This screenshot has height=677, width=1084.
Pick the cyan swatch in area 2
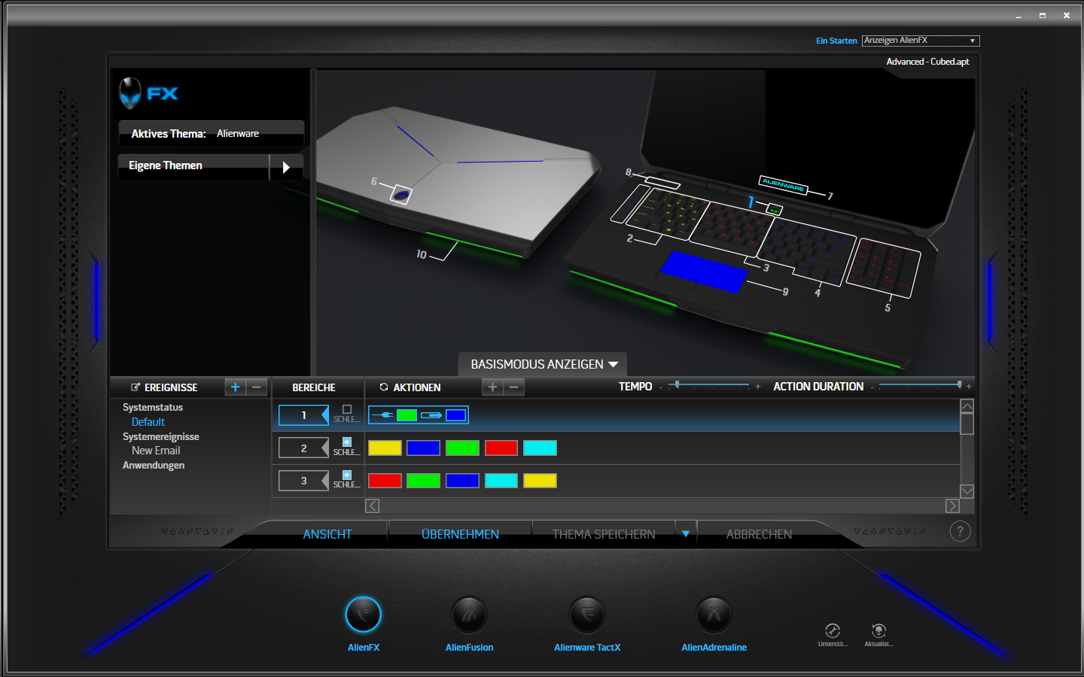pos(540,448)
